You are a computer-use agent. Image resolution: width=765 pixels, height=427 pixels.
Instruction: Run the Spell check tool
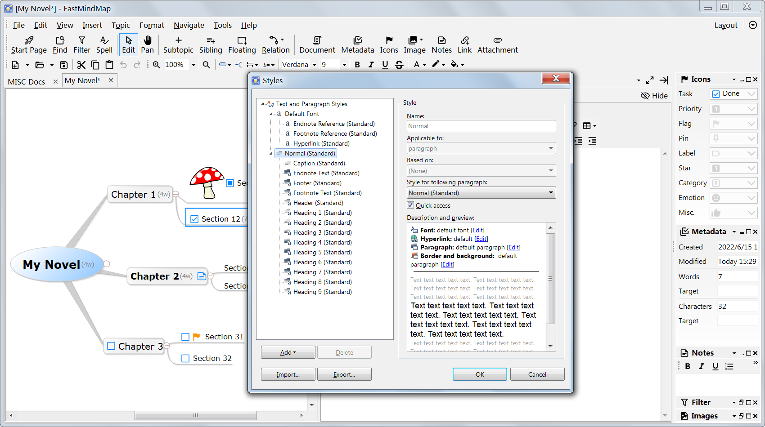coord(104,45)
